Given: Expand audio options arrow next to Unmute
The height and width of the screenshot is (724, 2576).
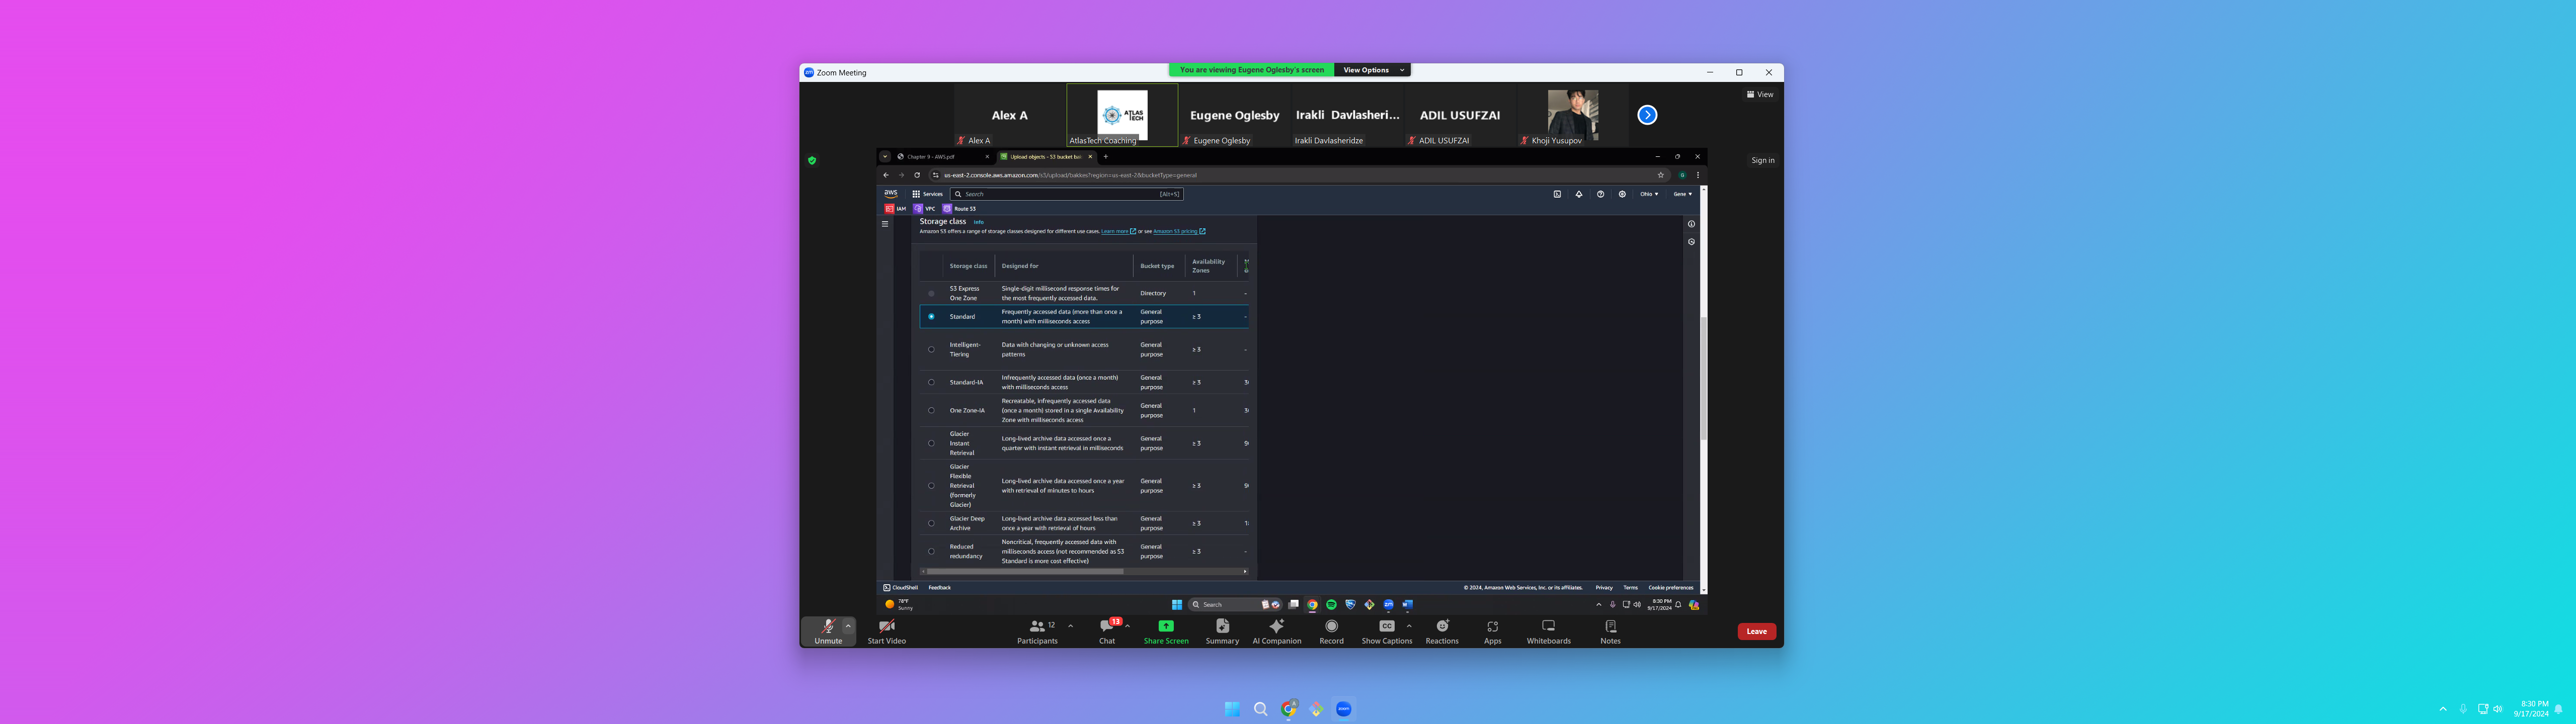Looking at the screenshot, I should 848,626.
